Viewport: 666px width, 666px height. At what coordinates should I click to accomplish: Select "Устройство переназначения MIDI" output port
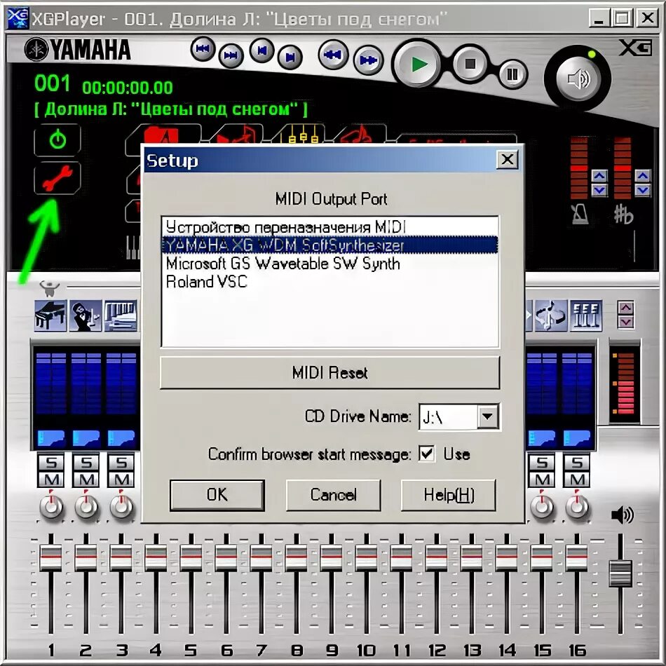pyautogui.click(x=329, y=227)
